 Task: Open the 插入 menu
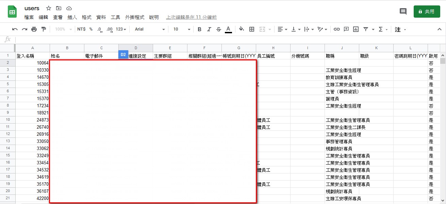tap(72, 17)
